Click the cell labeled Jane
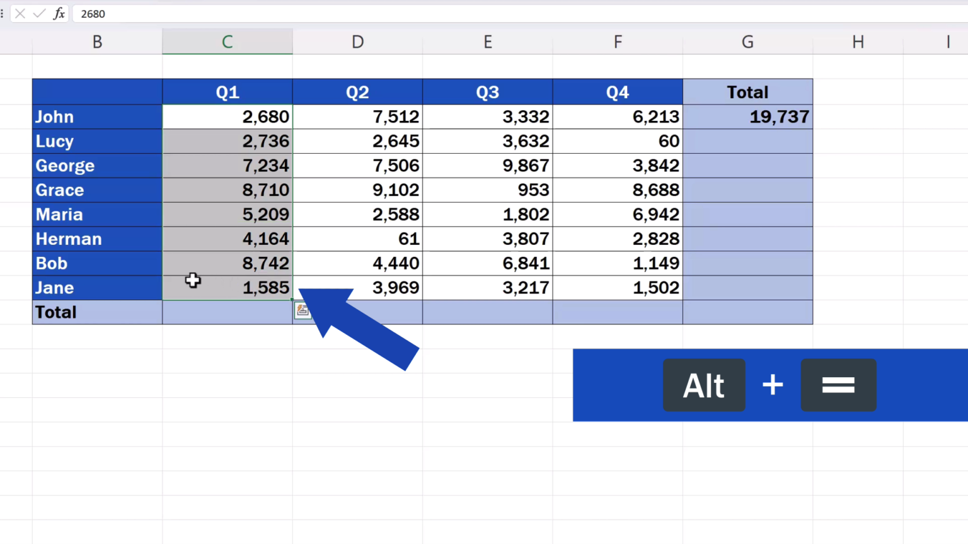The width and height of the screenshot is (968, 544). pyautogui.click(x=97, y=288)
